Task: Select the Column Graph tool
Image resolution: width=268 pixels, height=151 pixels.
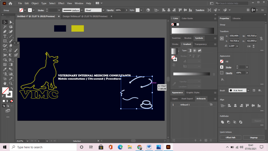Action: [11, 74]
